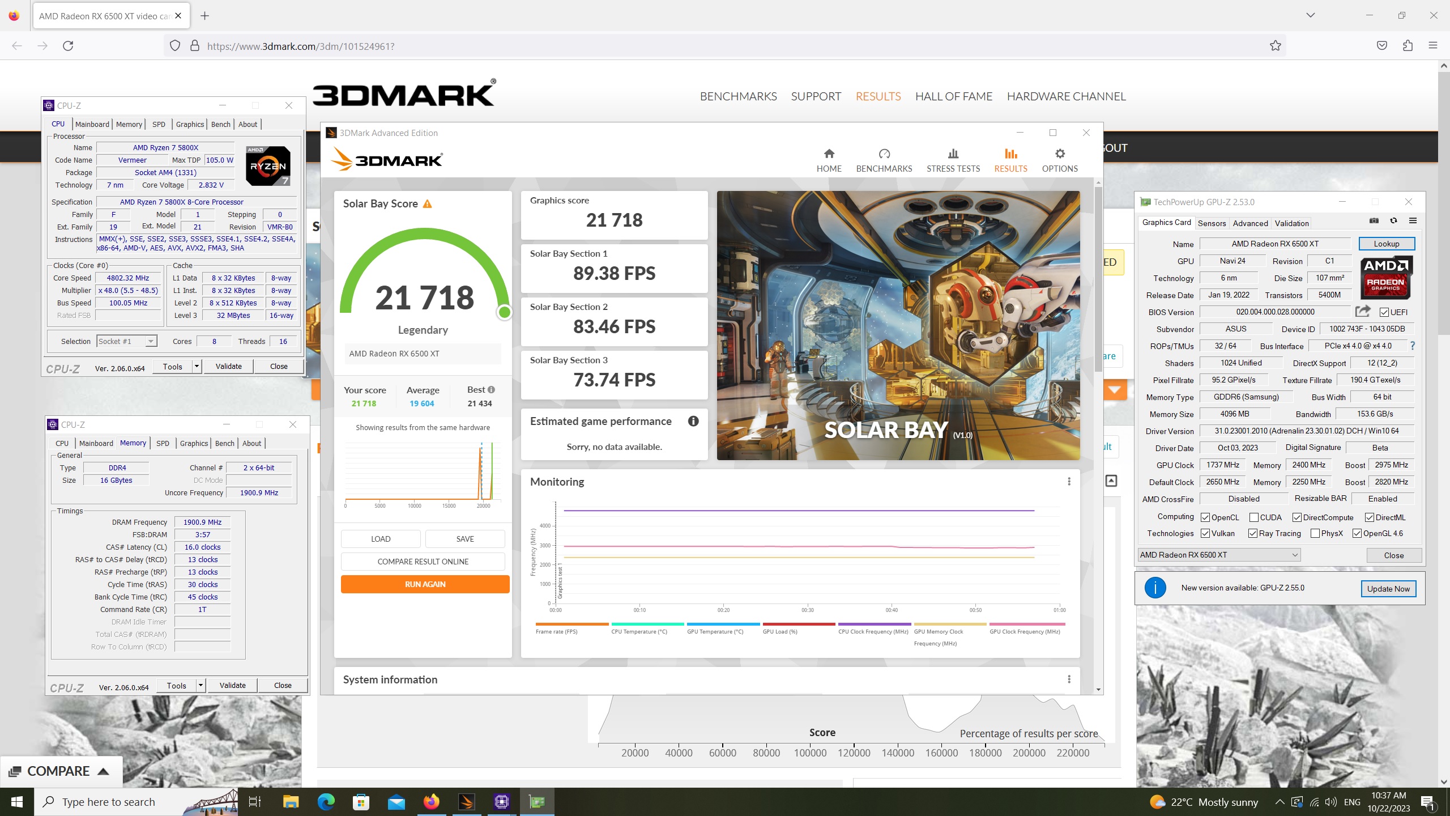Open HALL OF FAME on 3DMark website
The height and width of the screenshot is (816, 1450).
tap(954, 96)
